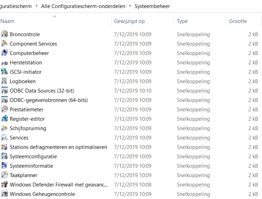262x199 pixels.
Task: Toggle sort arrow above Naam column
Action: [54, 16]
